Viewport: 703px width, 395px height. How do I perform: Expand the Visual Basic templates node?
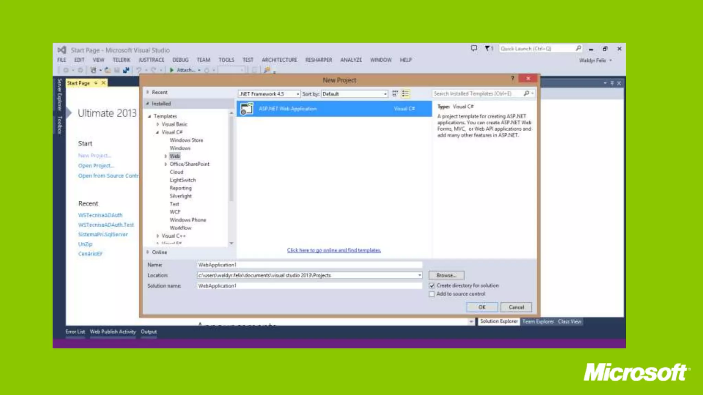click(x=158, y=124)
